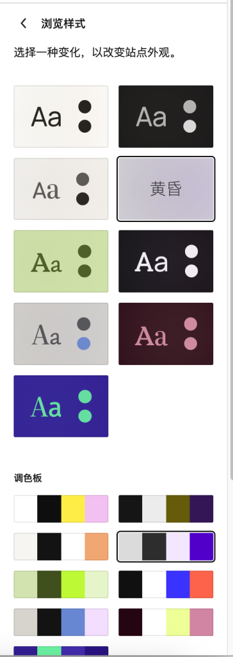Choose the dark style with white dots

tap(166, 262)
